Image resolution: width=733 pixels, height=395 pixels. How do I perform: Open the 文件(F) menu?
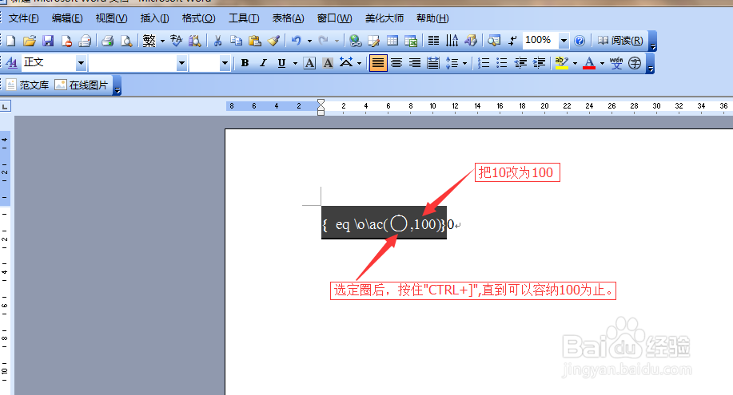coord(24,18)
